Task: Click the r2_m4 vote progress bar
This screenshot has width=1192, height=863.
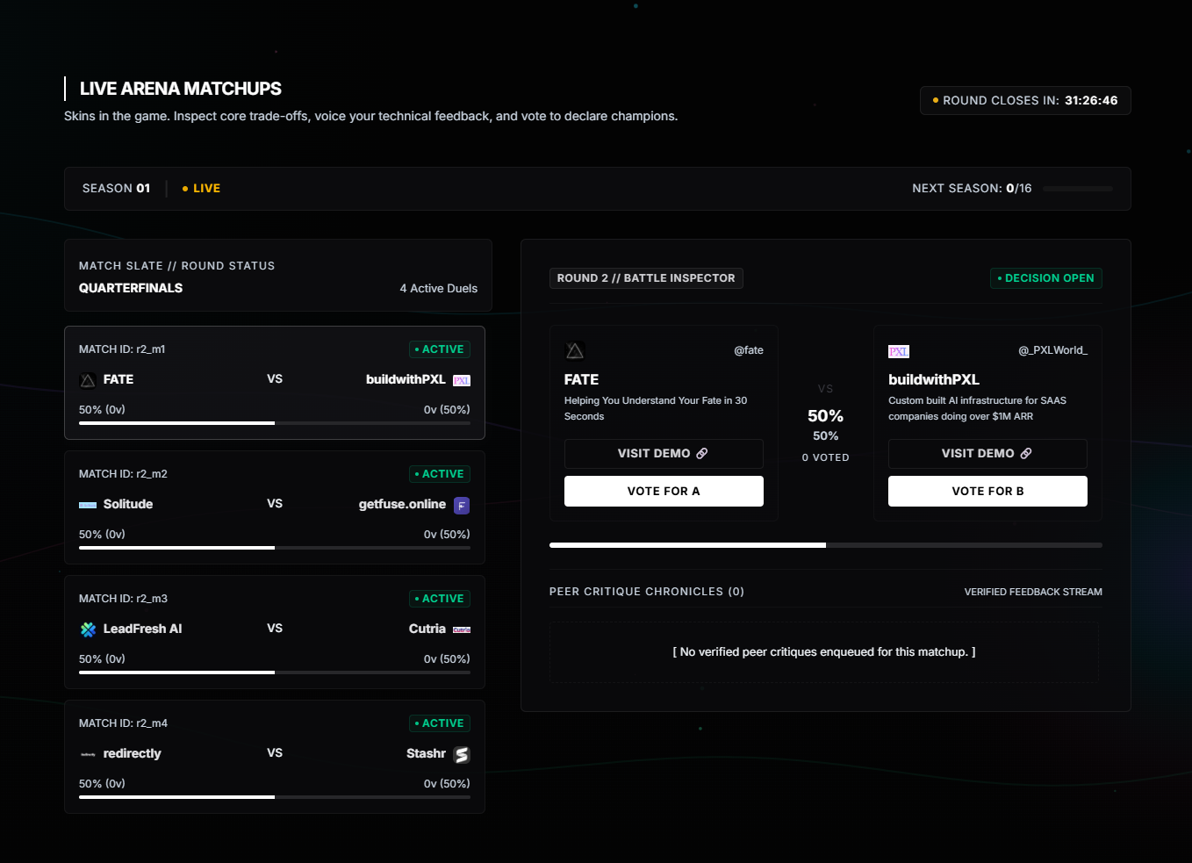Action: [x=275, y=797]
